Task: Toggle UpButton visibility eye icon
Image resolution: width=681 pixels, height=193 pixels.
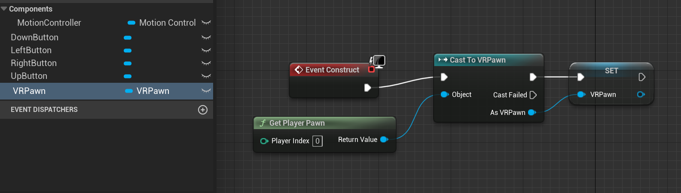Action: click(x=206, y=76)
